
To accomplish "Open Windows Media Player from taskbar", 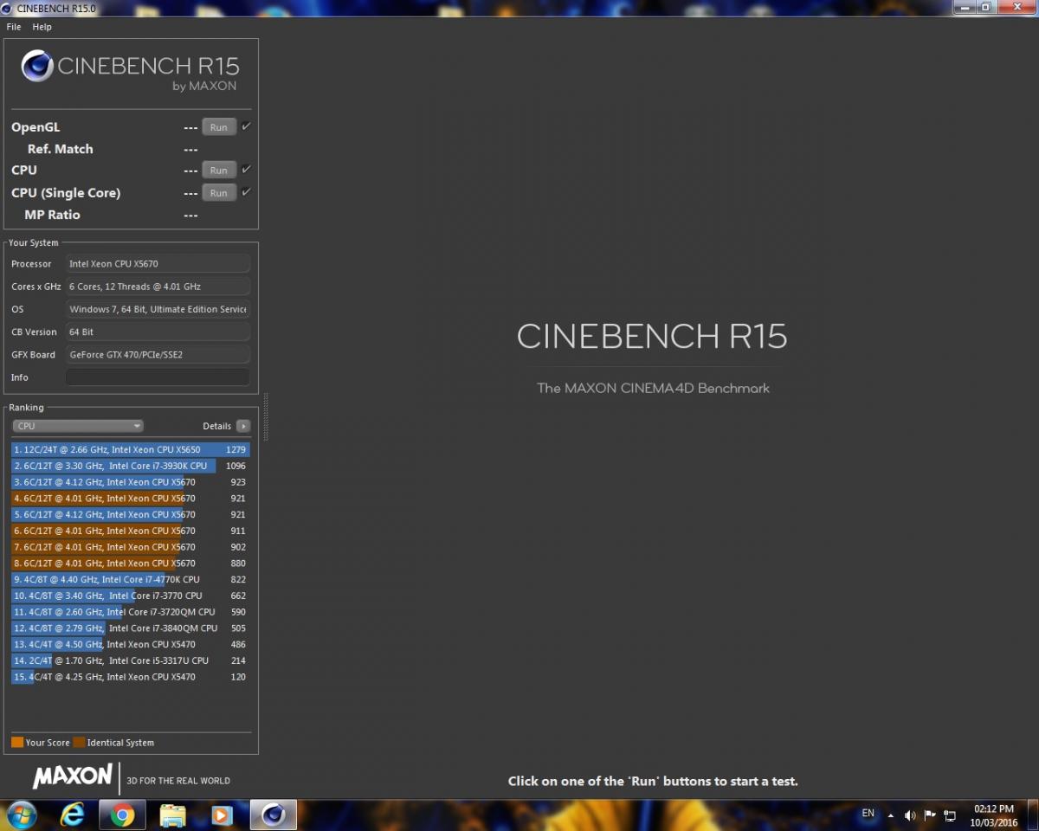I will click(x=223, y=815).
